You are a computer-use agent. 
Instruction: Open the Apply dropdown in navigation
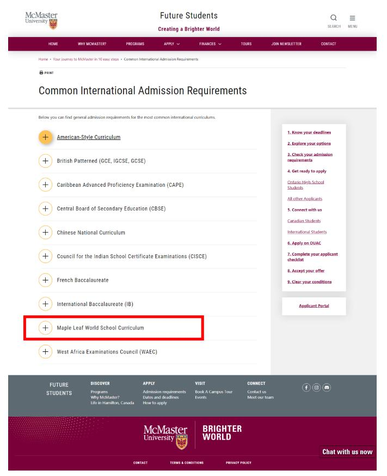pos(172,44)
